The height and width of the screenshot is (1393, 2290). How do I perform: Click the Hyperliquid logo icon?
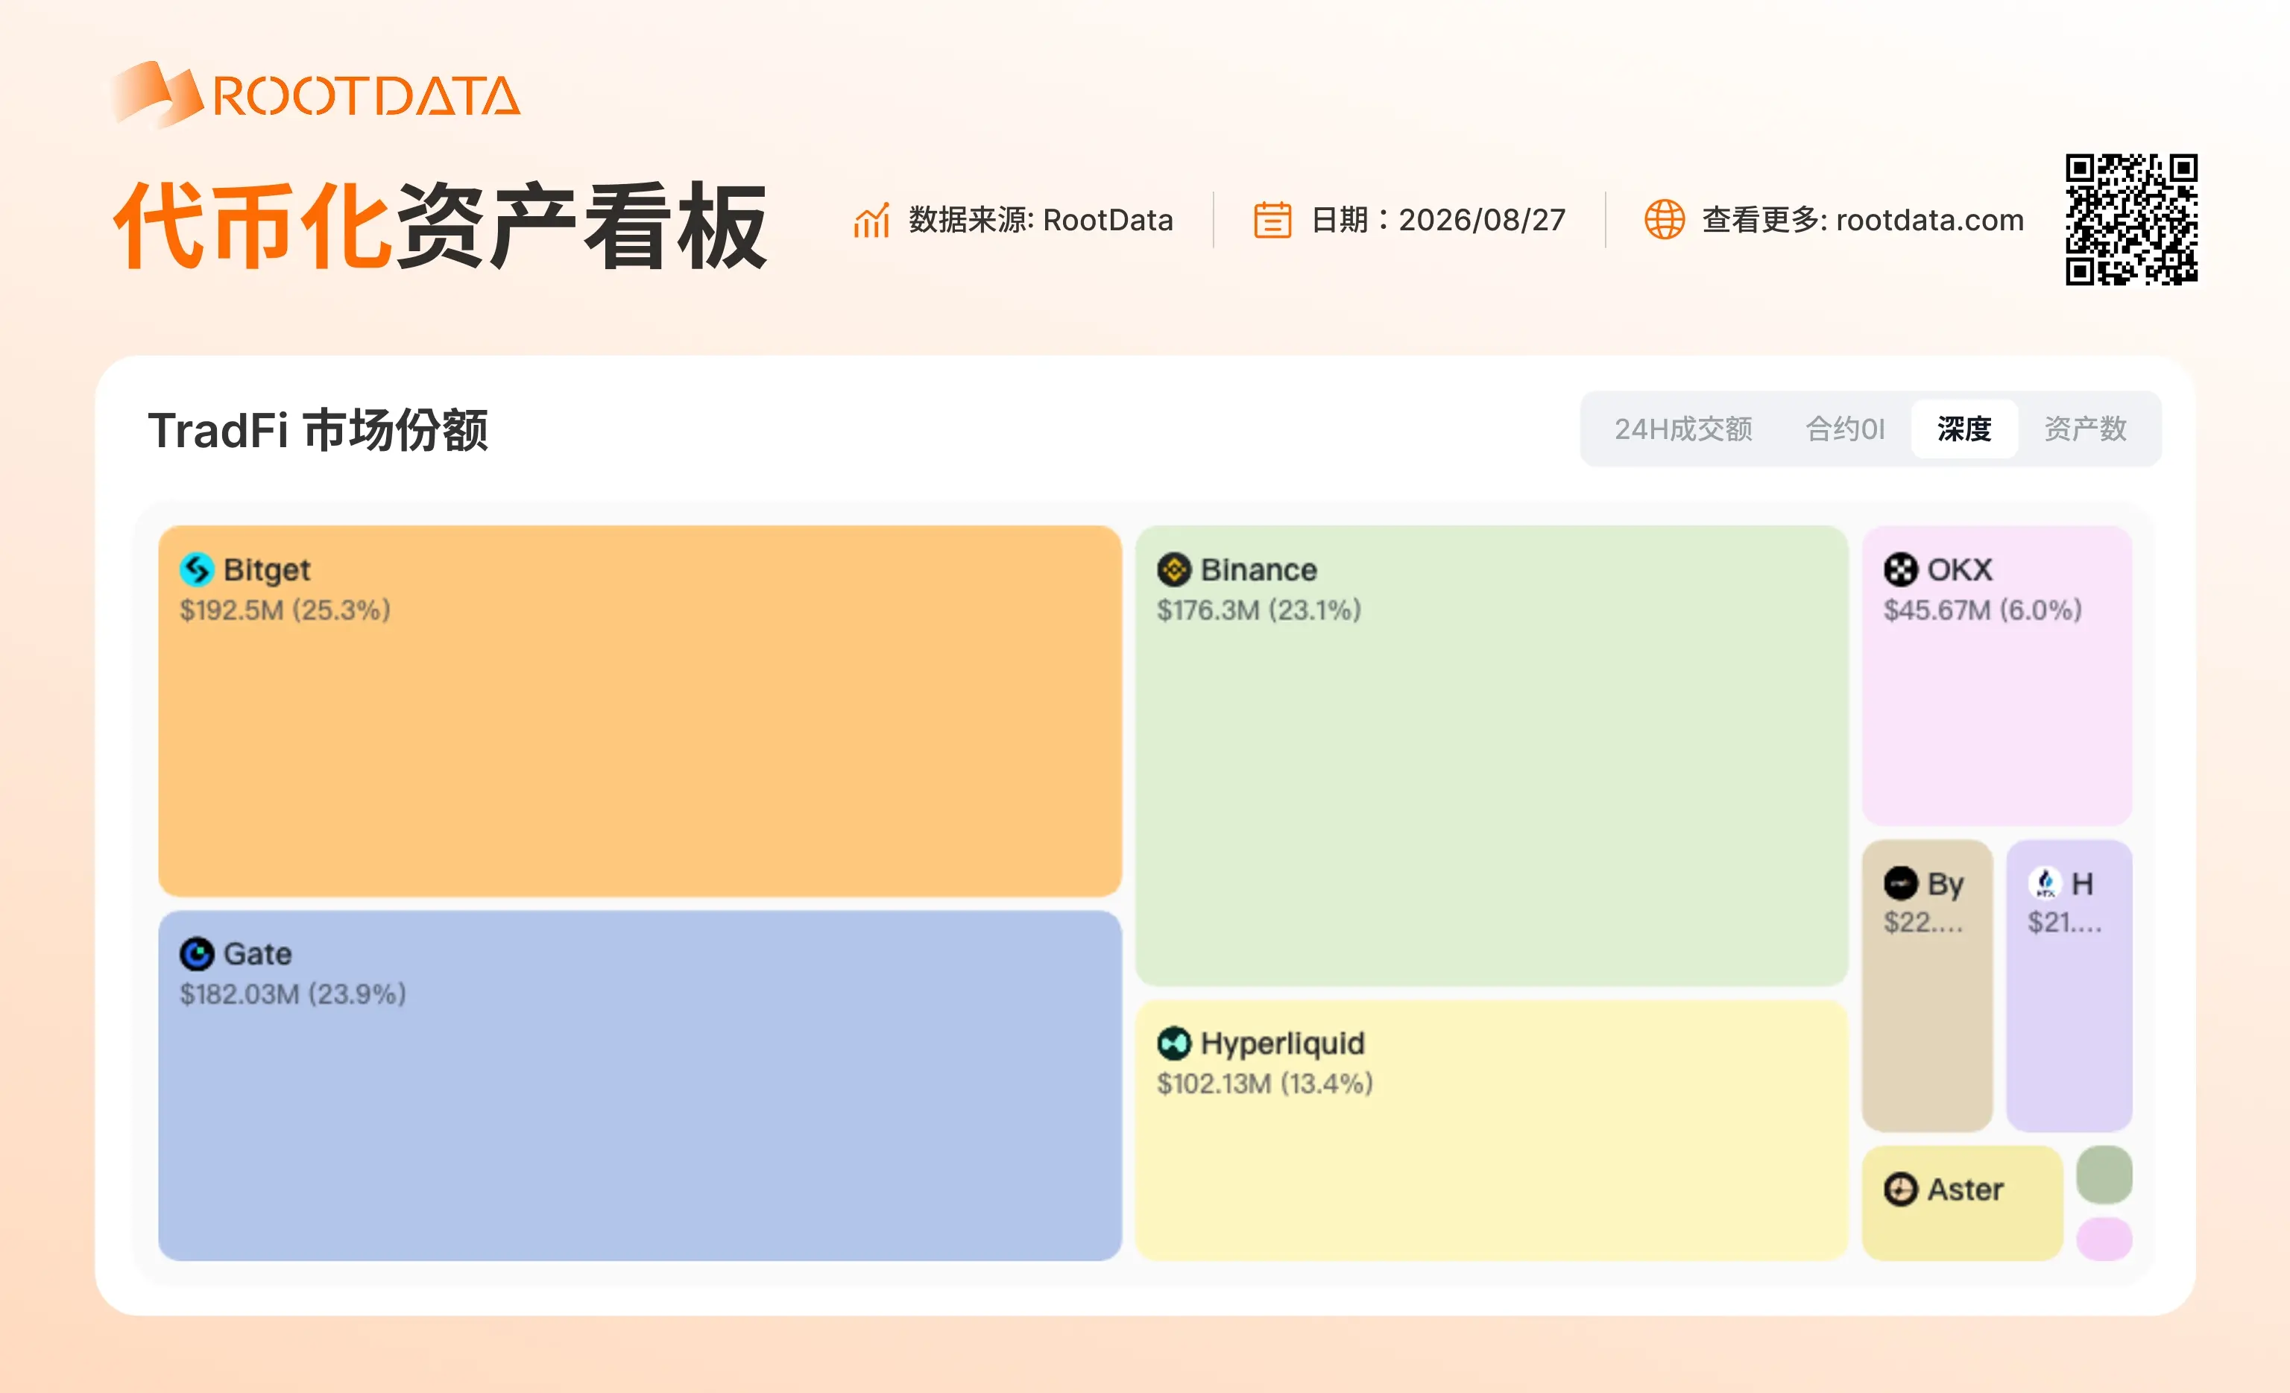coord(1174,1043)
